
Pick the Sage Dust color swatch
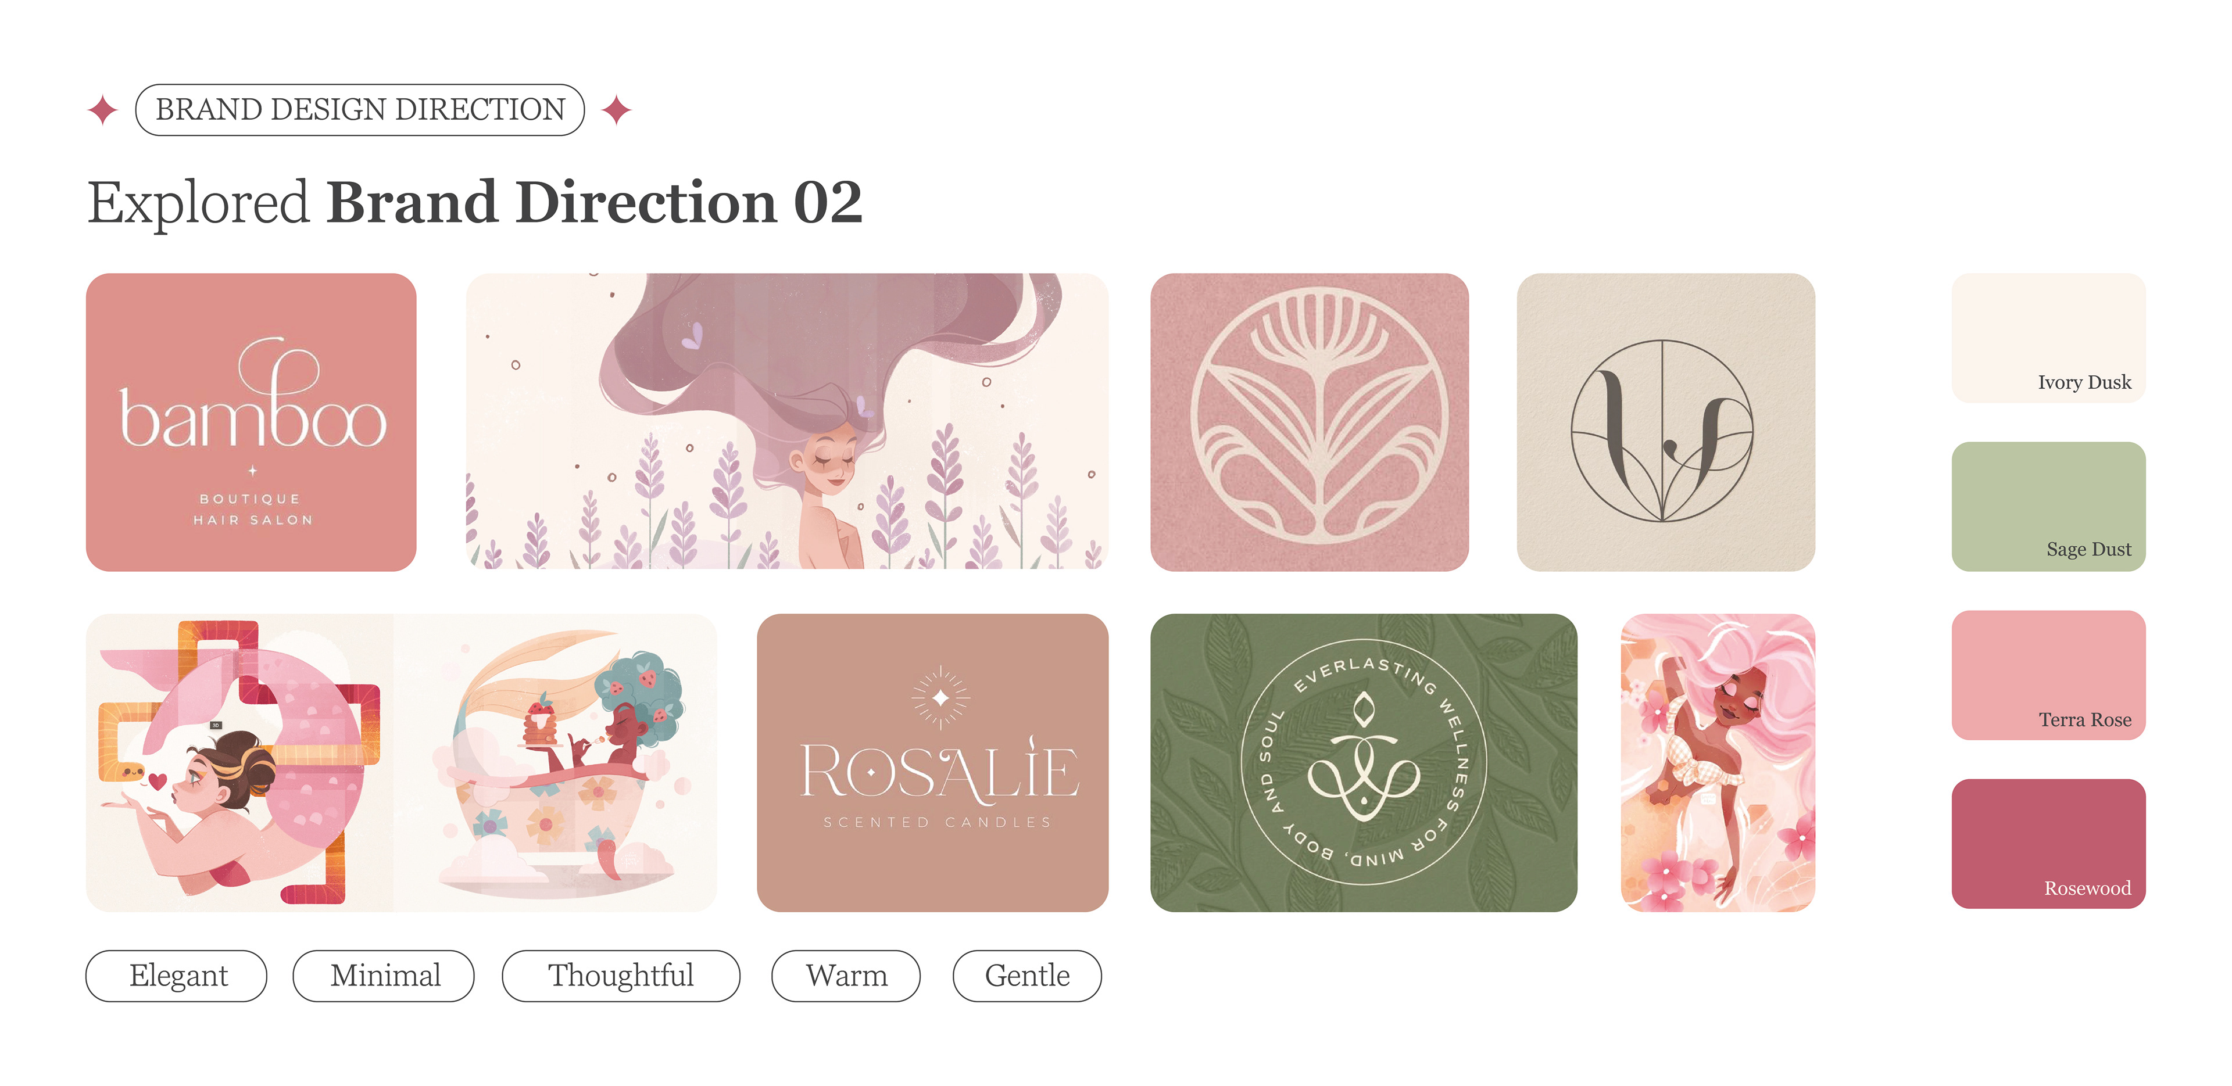click(2048, 506)
